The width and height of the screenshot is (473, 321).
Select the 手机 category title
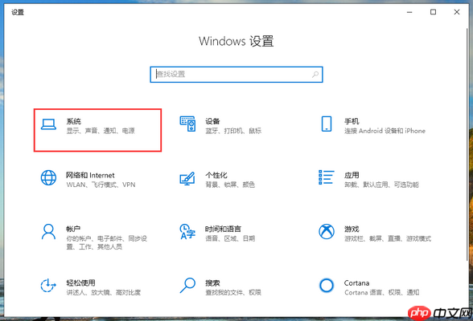(x=352, y=121)
